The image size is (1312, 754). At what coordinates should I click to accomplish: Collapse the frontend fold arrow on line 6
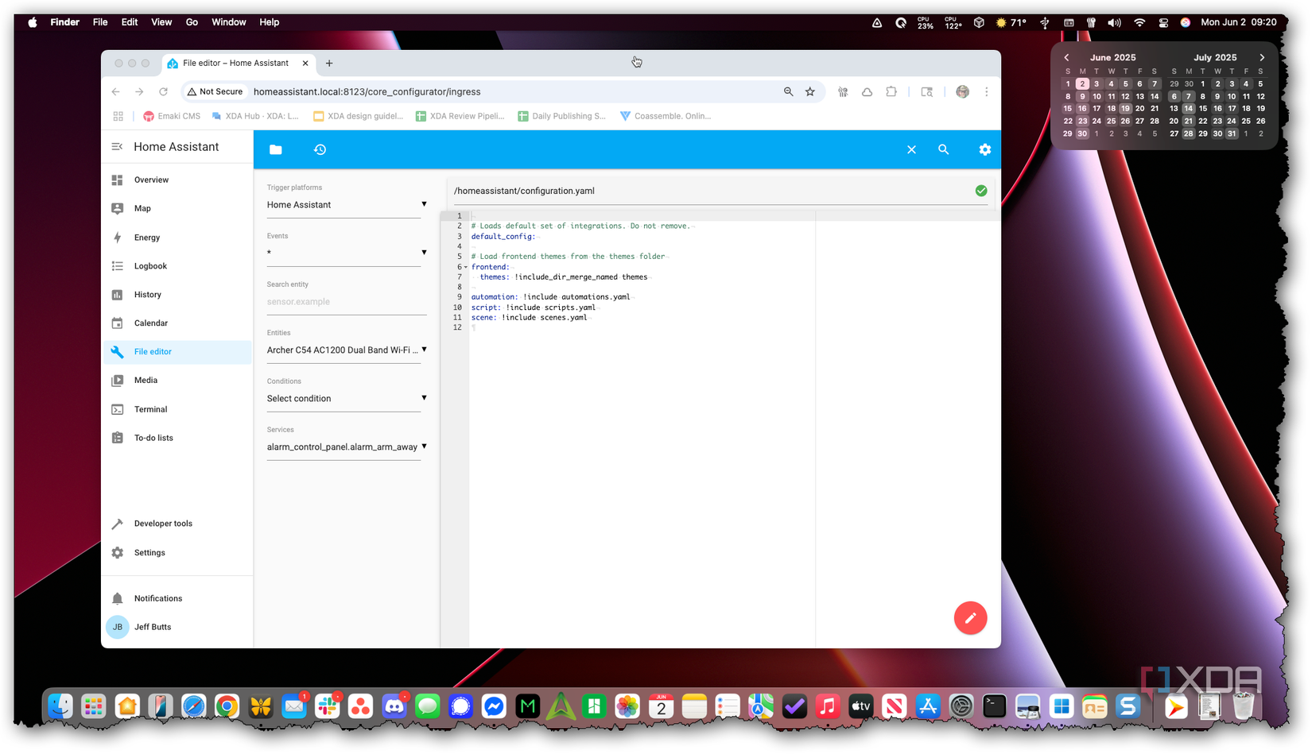466,268
